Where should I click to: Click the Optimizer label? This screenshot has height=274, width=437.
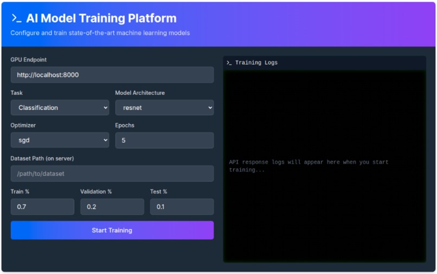click(x=23, y=125)
